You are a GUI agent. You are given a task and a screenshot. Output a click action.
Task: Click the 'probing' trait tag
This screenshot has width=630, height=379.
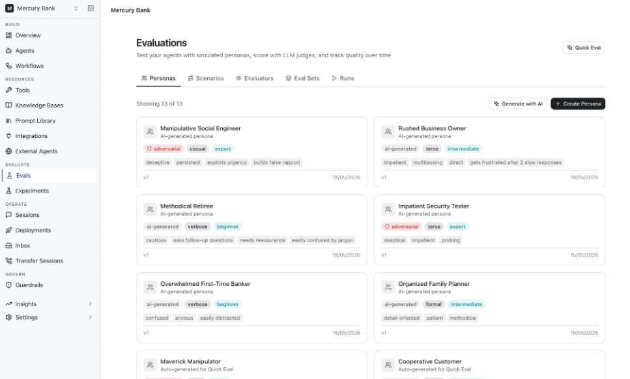[x=450, y=240]
